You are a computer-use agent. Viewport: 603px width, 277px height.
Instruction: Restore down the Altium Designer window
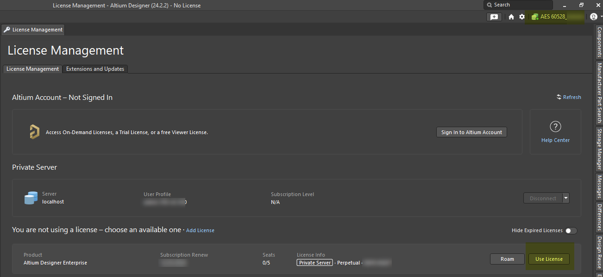click(581, 5)
